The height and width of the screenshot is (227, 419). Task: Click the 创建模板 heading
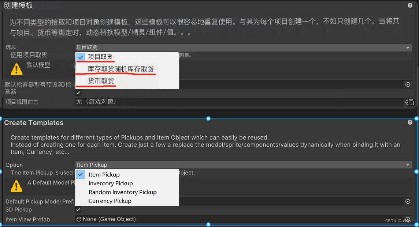(18, 5)
